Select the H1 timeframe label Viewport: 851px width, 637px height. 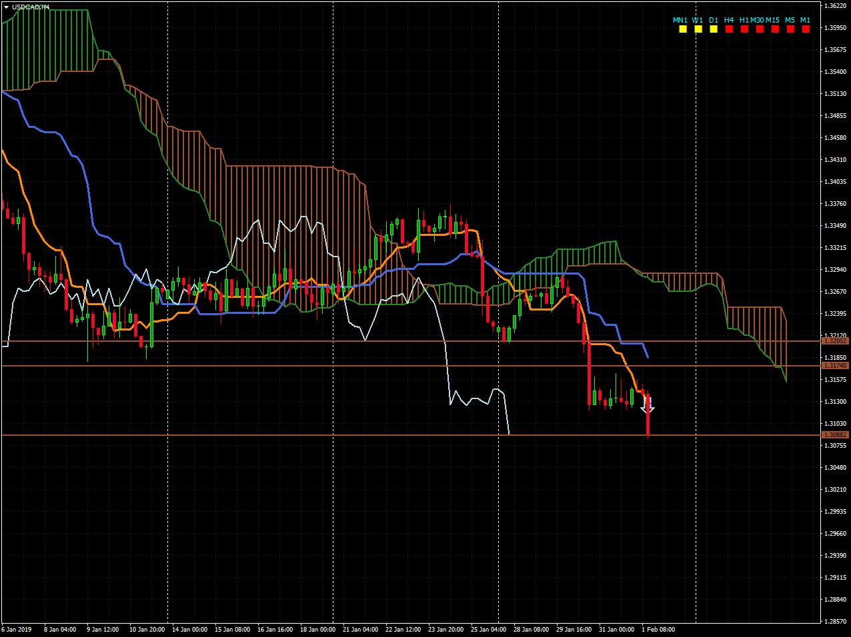pos(744,20)
